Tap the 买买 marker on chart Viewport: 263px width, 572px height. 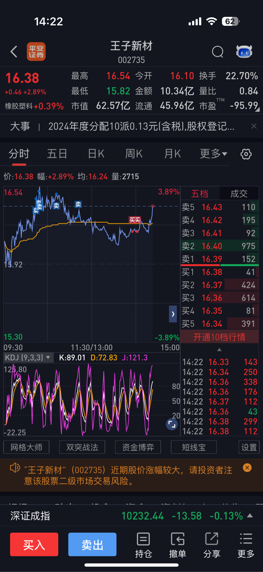coord(135,220)
